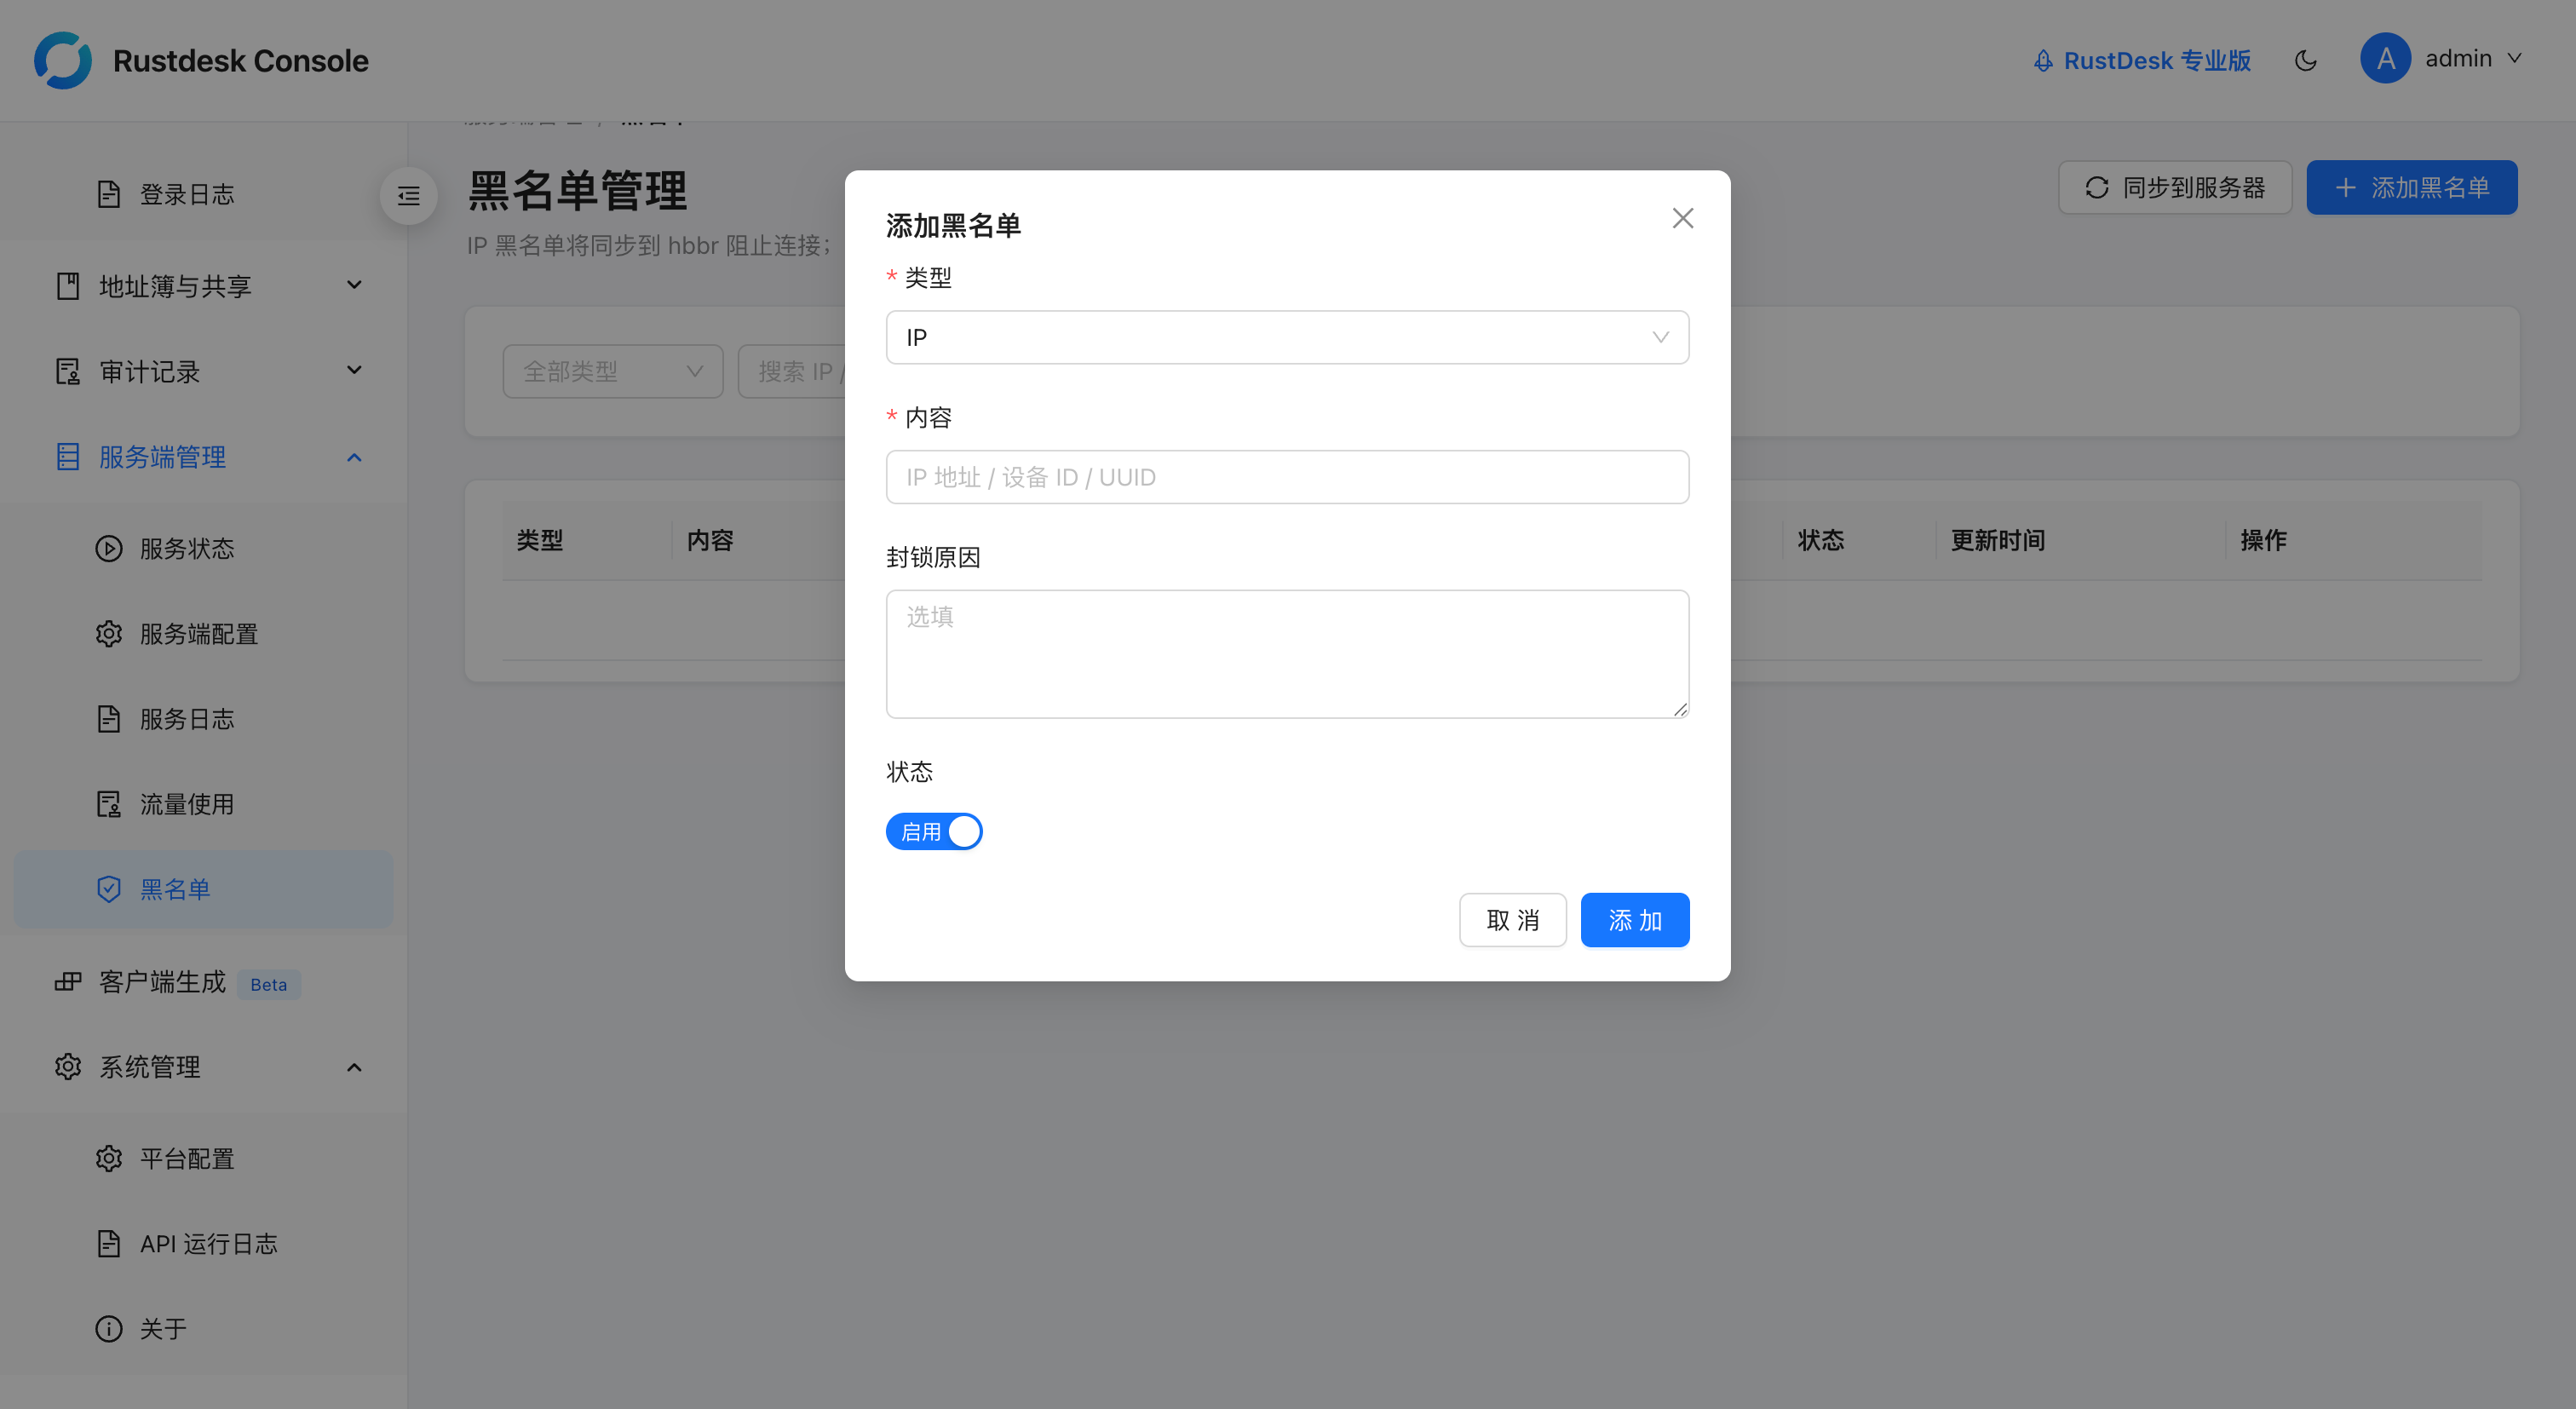2576x1409 pixels.
Task: Click the Rustdesk Console logo icon
Action: pyautogui.click(x=62, y=60)
